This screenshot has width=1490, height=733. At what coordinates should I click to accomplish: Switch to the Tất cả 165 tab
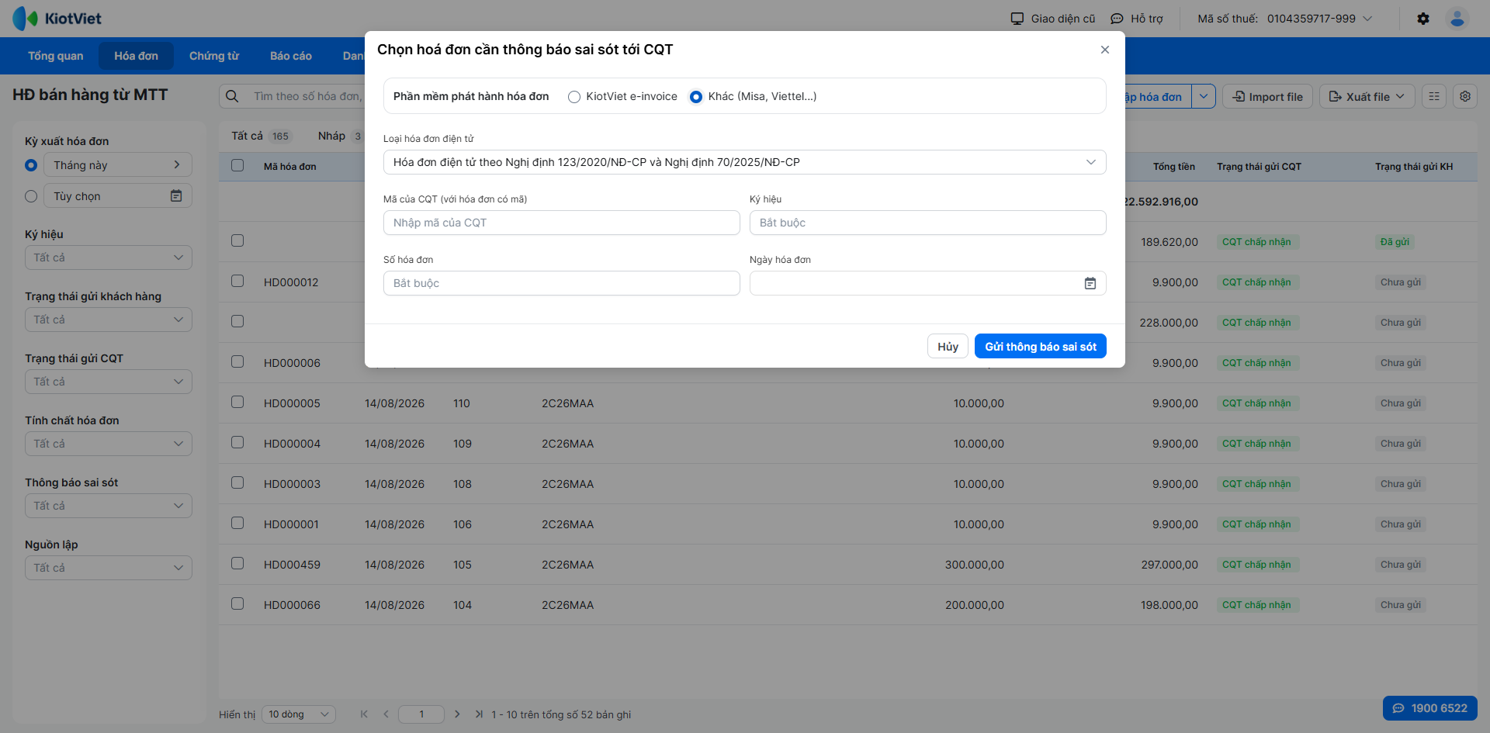261,136
